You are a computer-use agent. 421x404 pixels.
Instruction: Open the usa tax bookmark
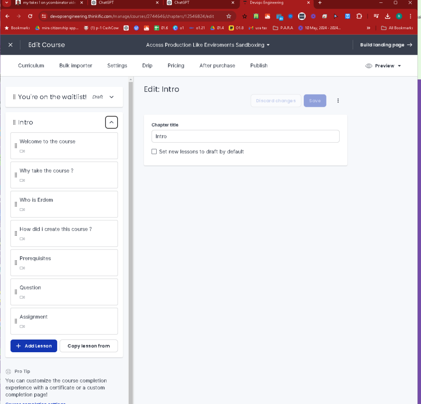(x=258, y=28)
